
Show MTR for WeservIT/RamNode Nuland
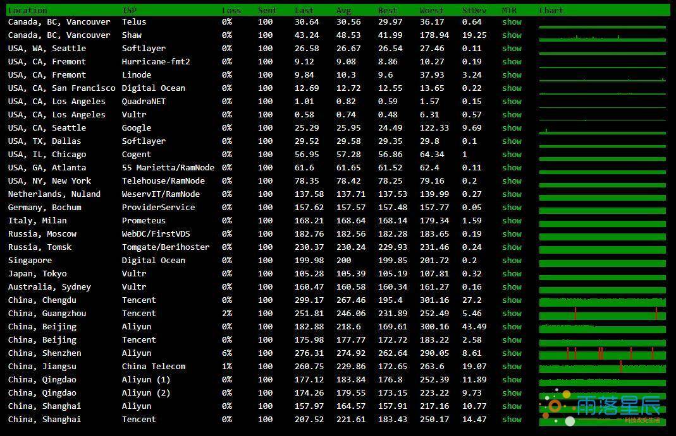click(x=512, y=194)
